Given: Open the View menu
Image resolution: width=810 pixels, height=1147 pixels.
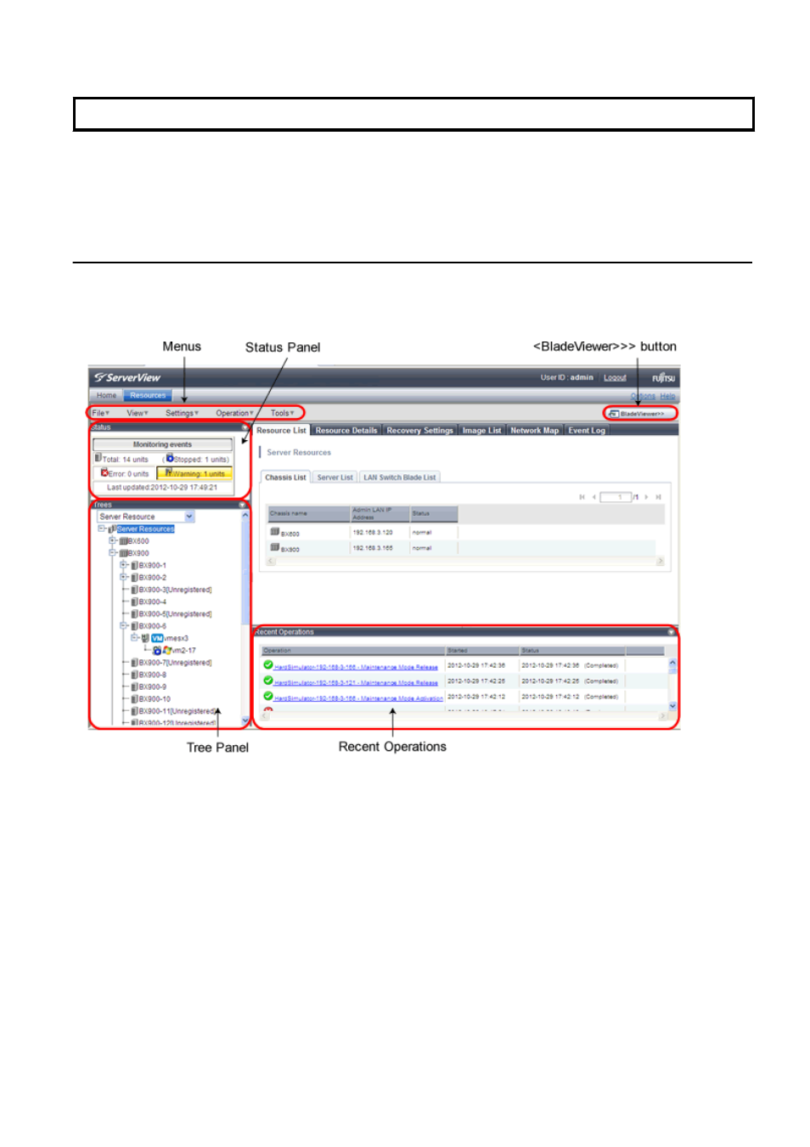Looking at the screenshot, I should click(x=138, y=413).
